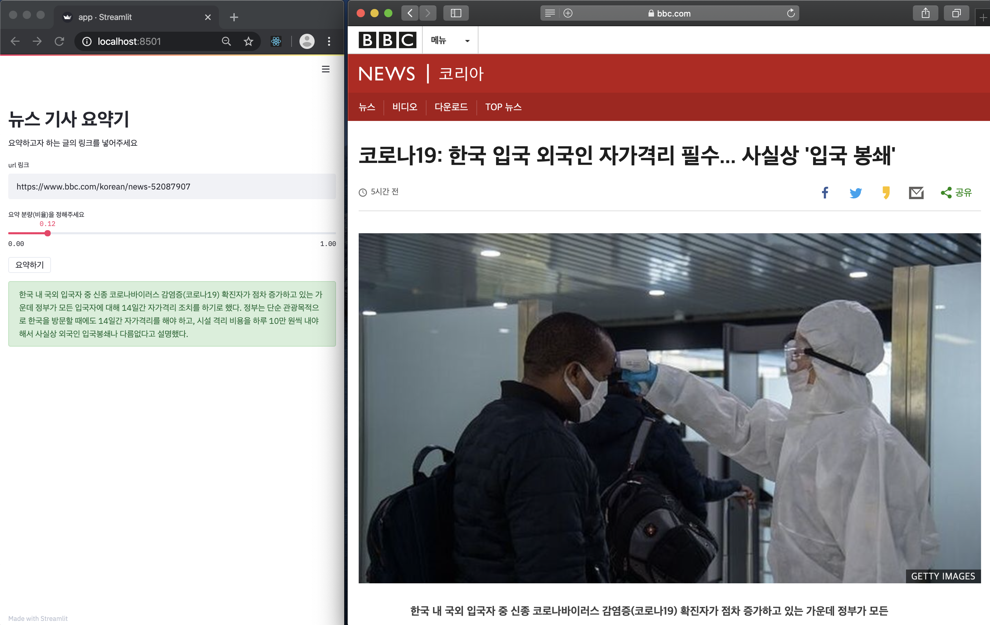Click the BBC logo link

coord(387,40)
